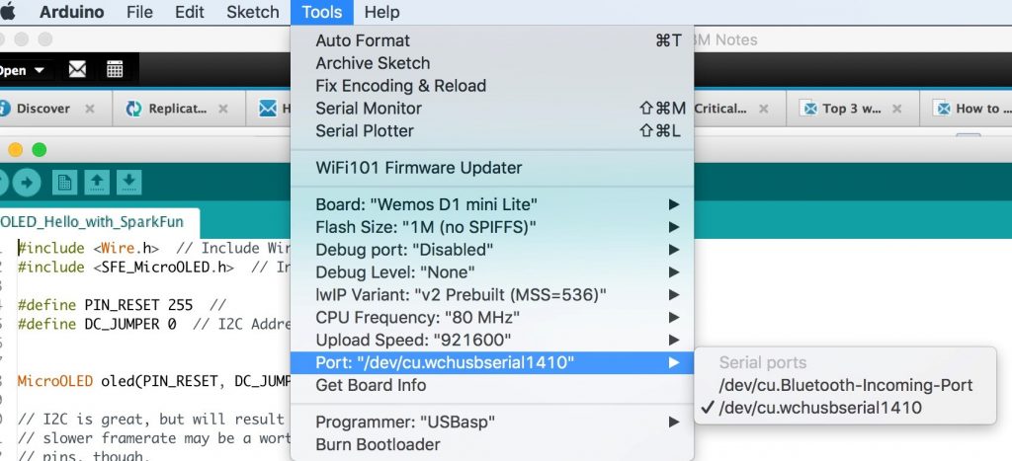The image size is (1012, 461).
Task: Click the #define DC_JUMPER 0 line
Action: [x=154, y=324]
